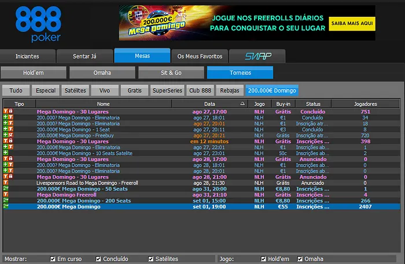Image resolution: width=405 pixels, height=264 pixels.
Task: Filter tournaments by Gratis
Action: pyautogui.click(x=135, y=90)
